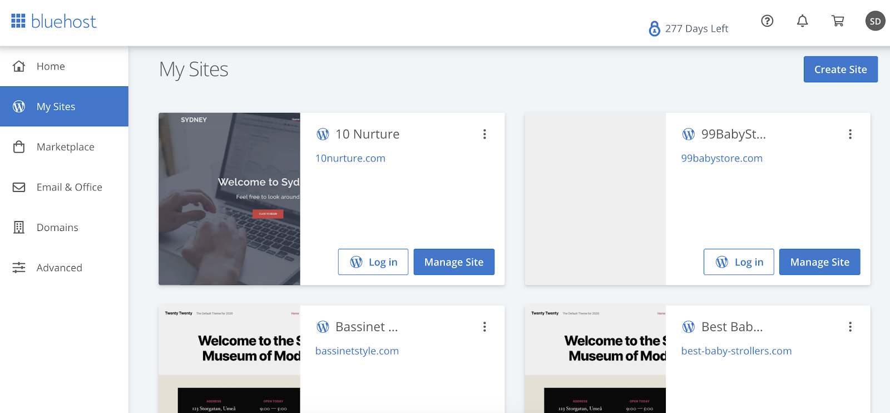Open the Bluehost apps grid icon

pos(18,21)
